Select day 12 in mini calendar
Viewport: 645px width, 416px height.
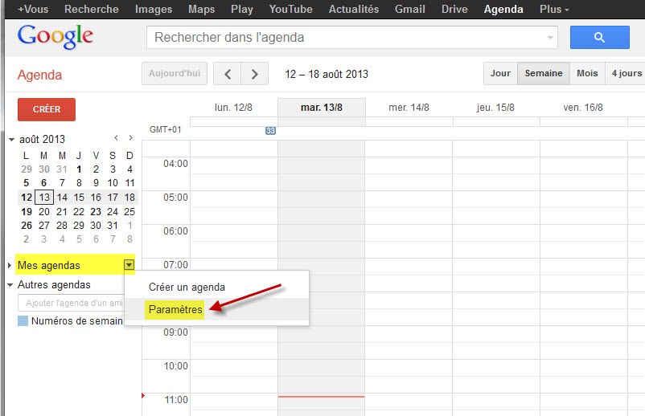(27, 197)
